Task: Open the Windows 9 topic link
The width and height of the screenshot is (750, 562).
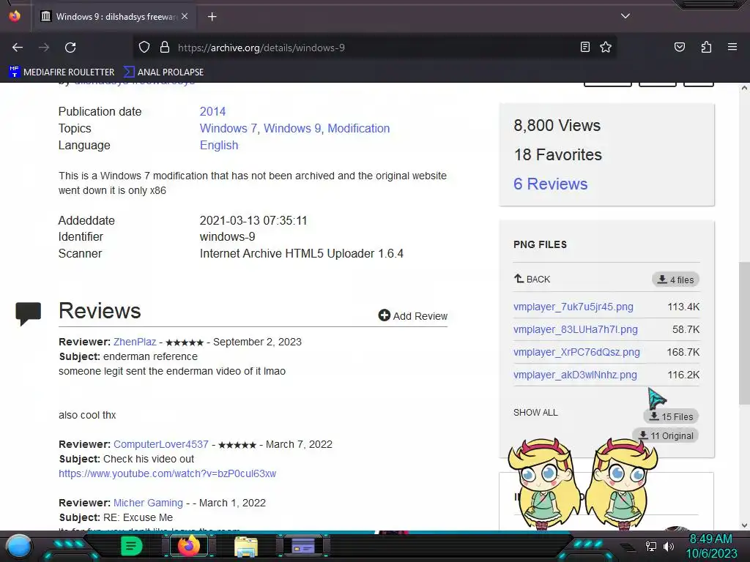Action: pyautogui.click(x=292, y=129)
